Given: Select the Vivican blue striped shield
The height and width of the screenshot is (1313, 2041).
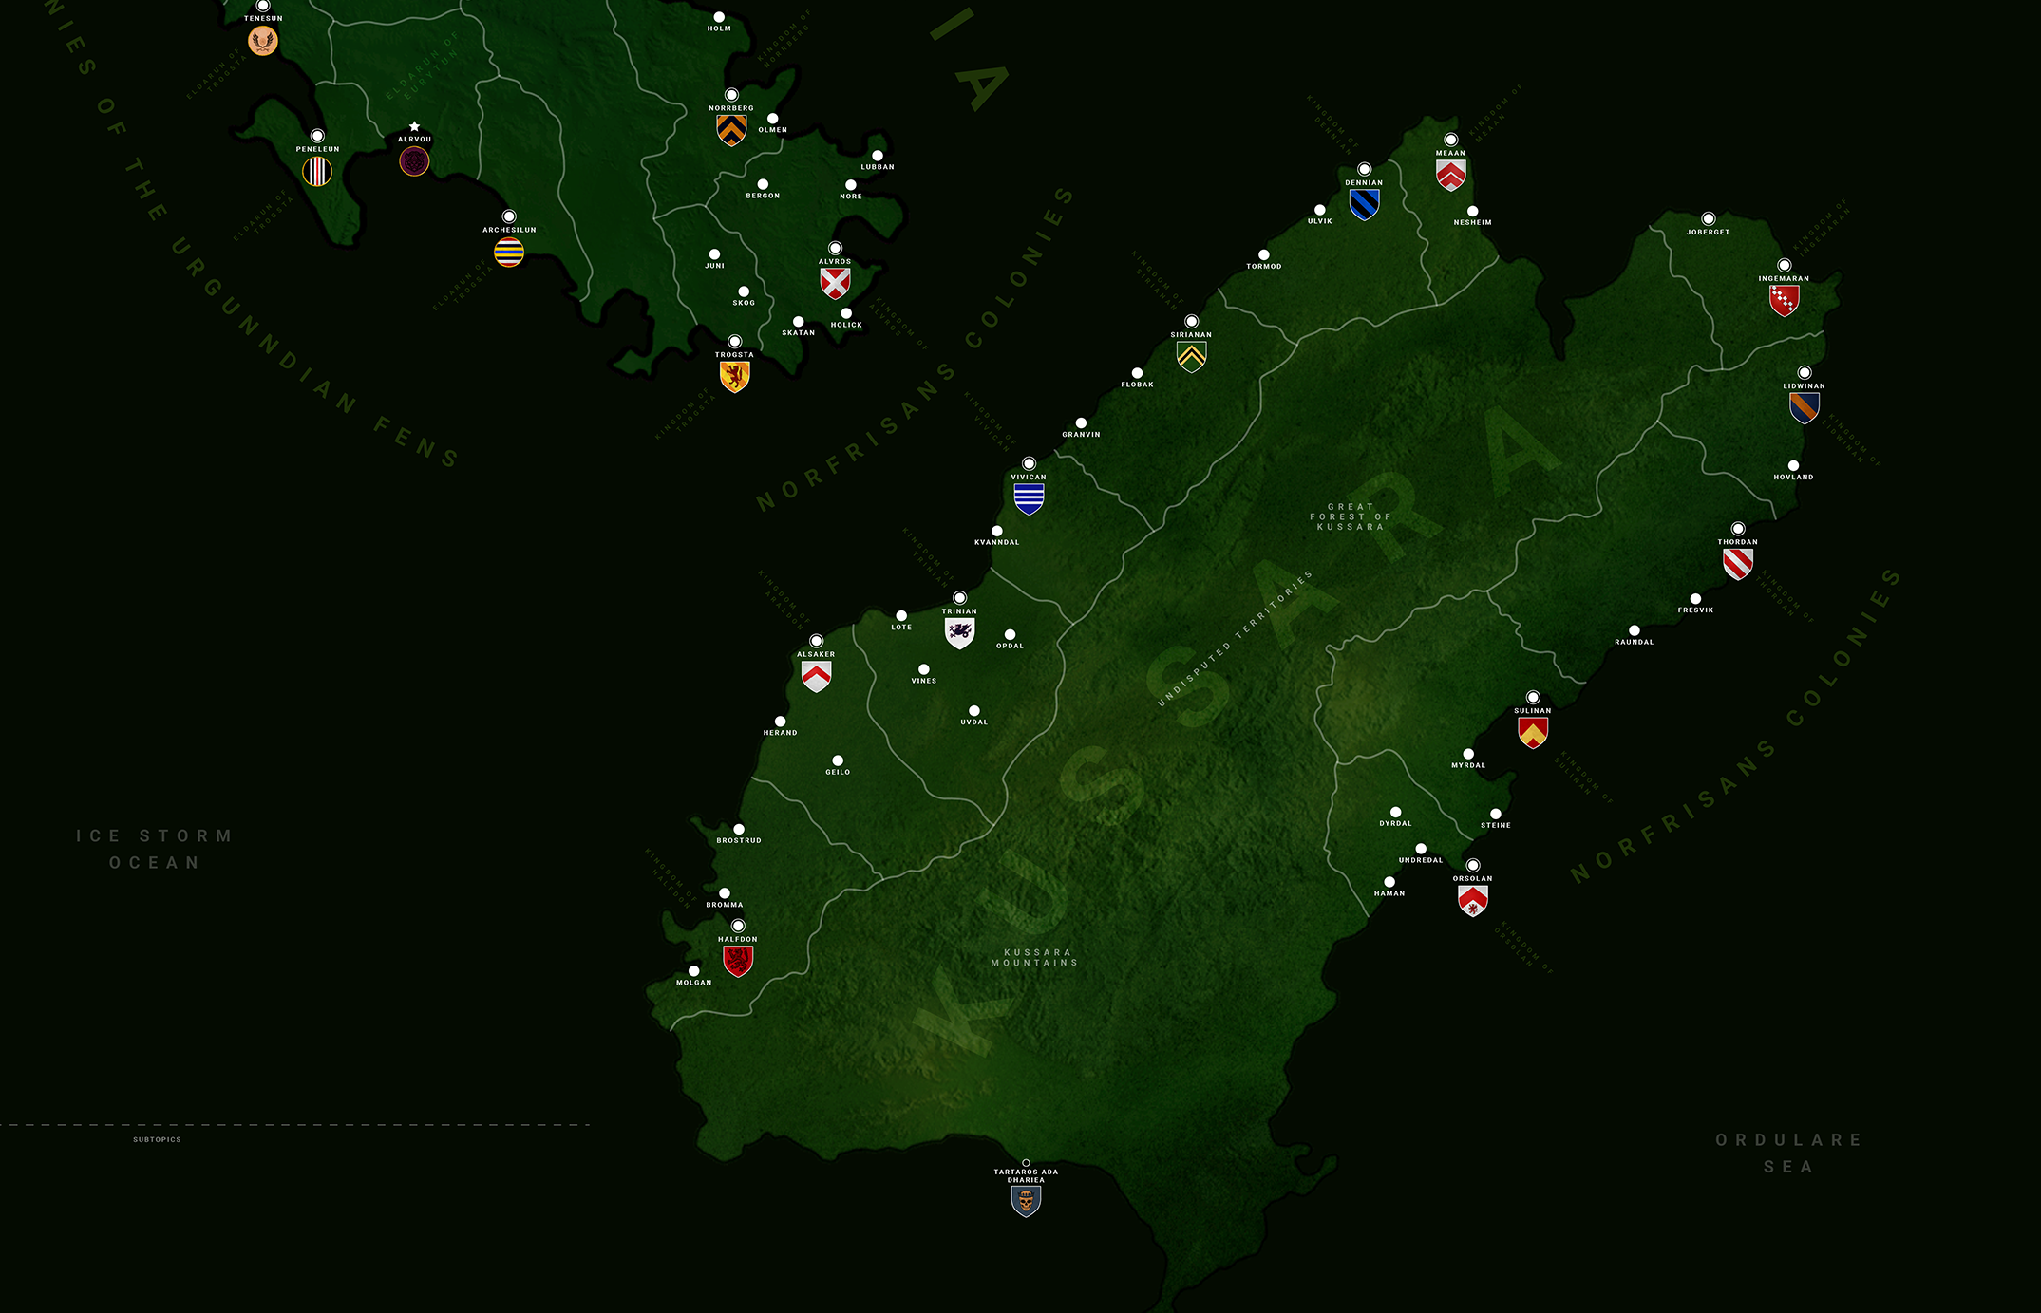Looking at the screenshot, I should click(x=1029, y=498).
